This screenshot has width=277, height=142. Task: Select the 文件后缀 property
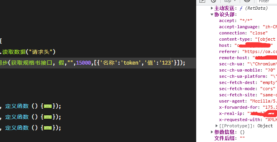click(x=224, y=138)
